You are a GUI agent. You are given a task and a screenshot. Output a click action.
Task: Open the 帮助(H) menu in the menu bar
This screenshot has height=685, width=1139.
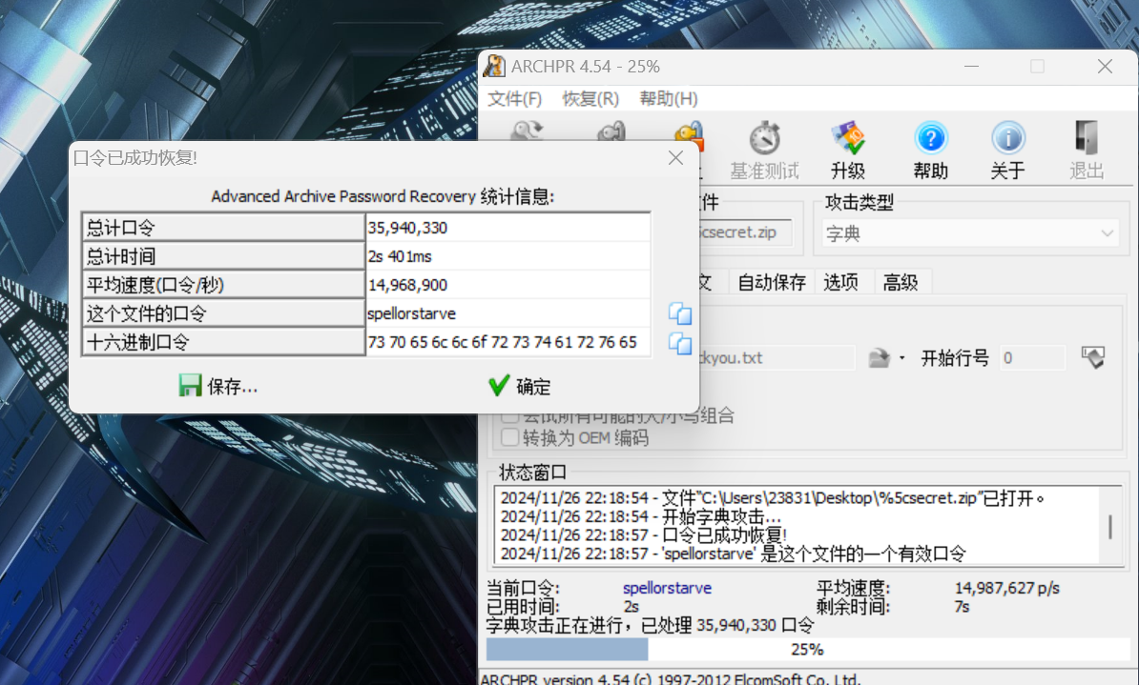[x=669, y=99]
